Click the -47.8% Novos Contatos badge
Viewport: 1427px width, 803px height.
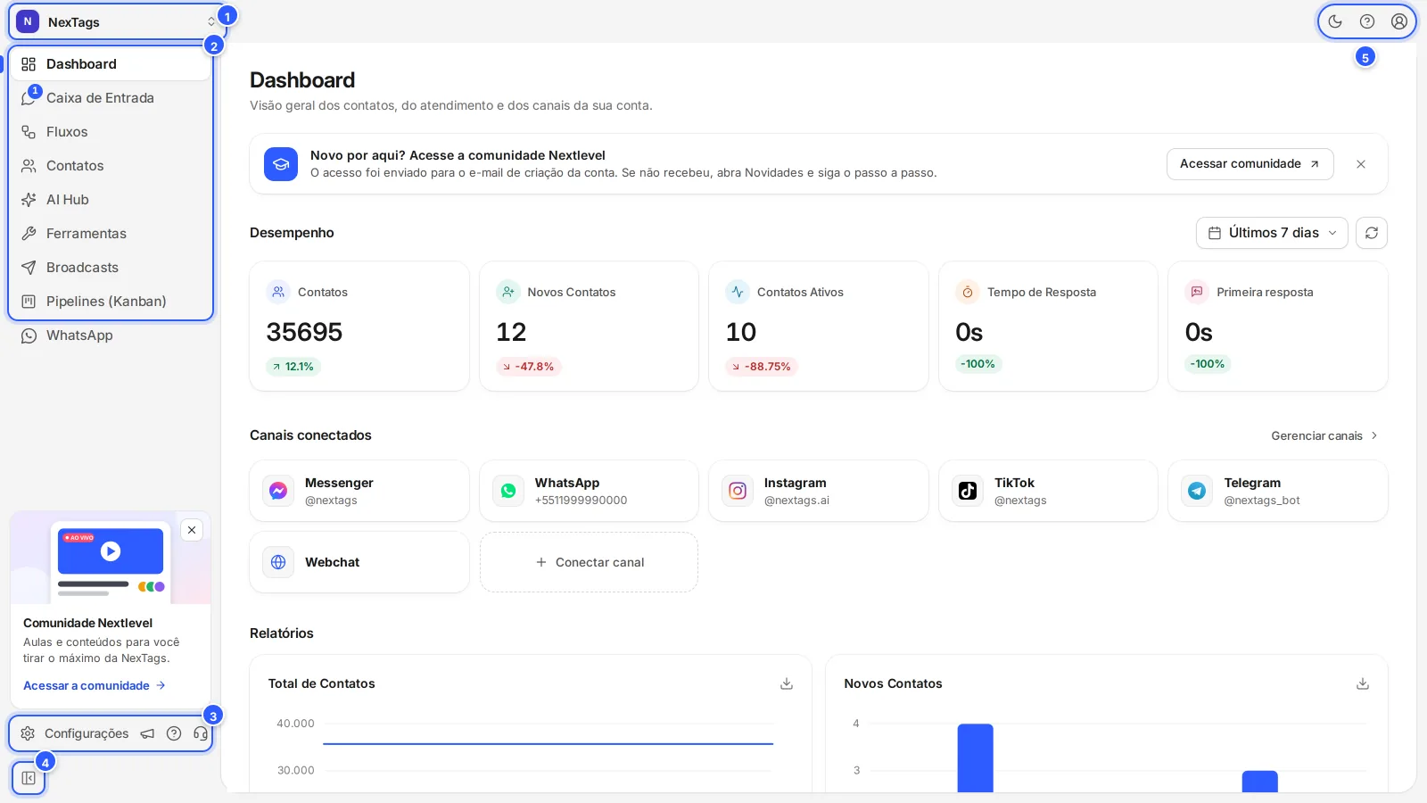528,367
